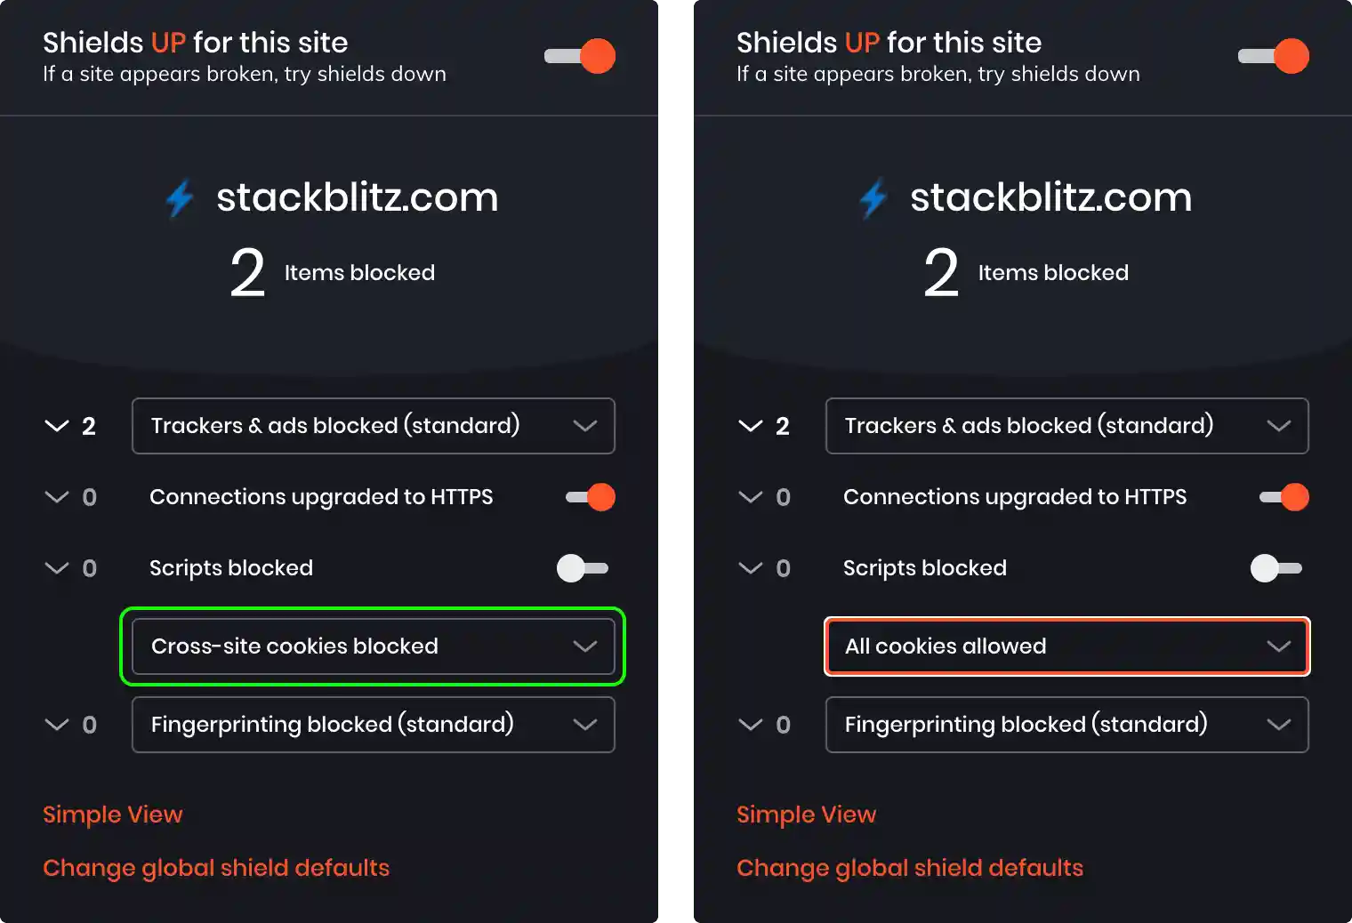Click the chevron beside the right panel's trackers count
This screenshot has width=1352, height=923.
point(750,426)
